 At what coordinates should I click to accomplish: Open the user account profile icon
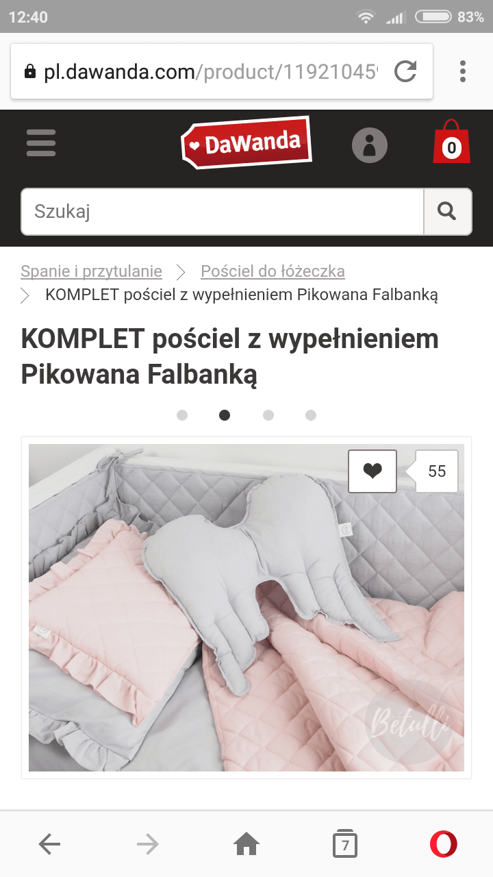(x=370, y=145)
